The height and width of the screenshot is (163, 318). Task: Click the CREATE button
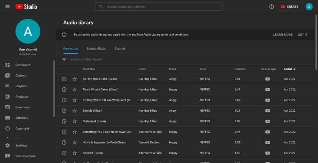[x=289, y=7]
